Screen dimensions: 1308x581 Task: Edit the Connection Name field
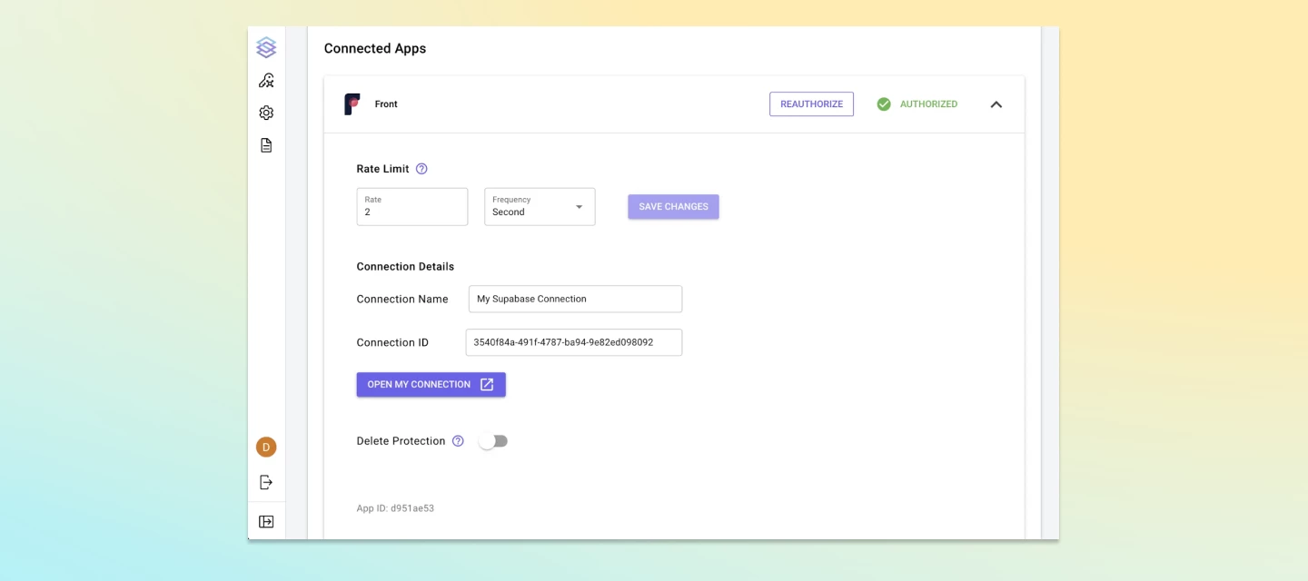[575, 299]
